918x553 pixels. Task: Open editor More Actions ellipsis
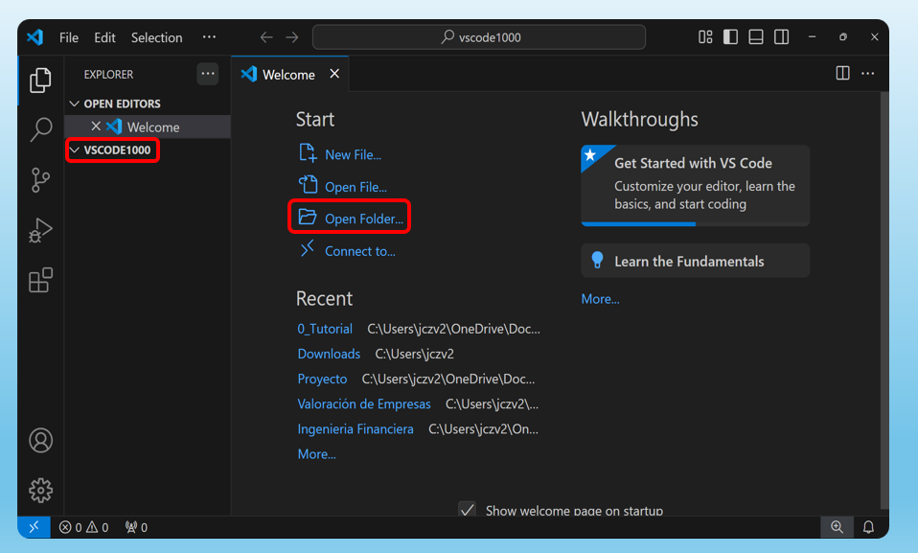[867, 73]
